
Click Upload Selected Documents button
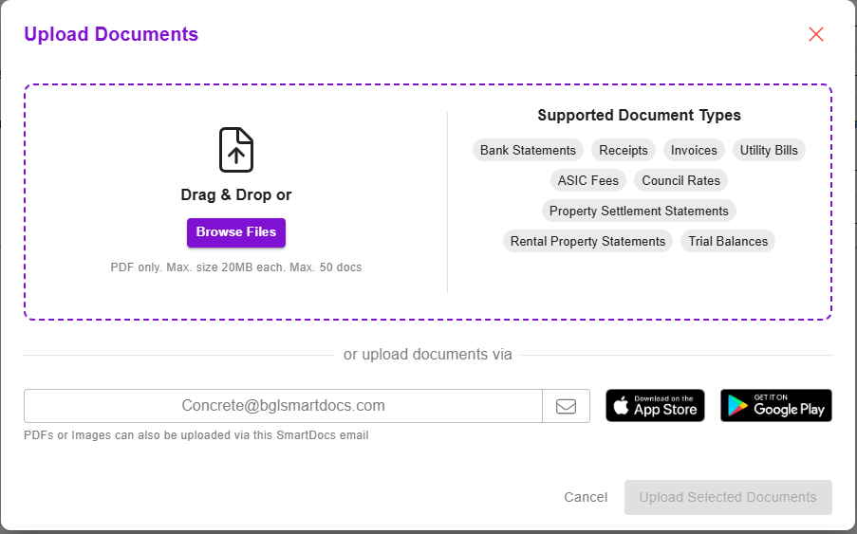(x=728, y=497)
